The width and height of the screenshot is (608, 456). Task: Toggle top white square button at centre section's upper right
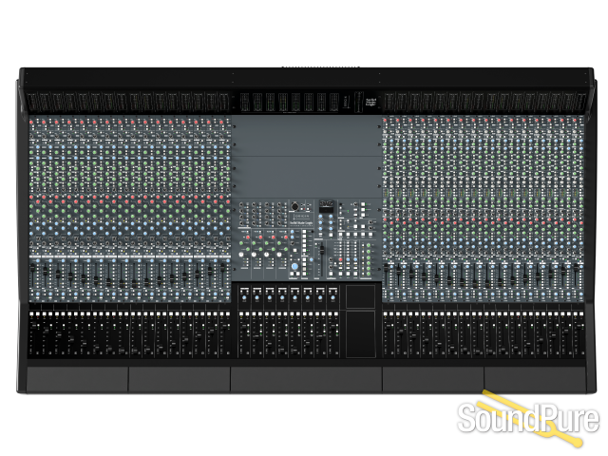363,204
